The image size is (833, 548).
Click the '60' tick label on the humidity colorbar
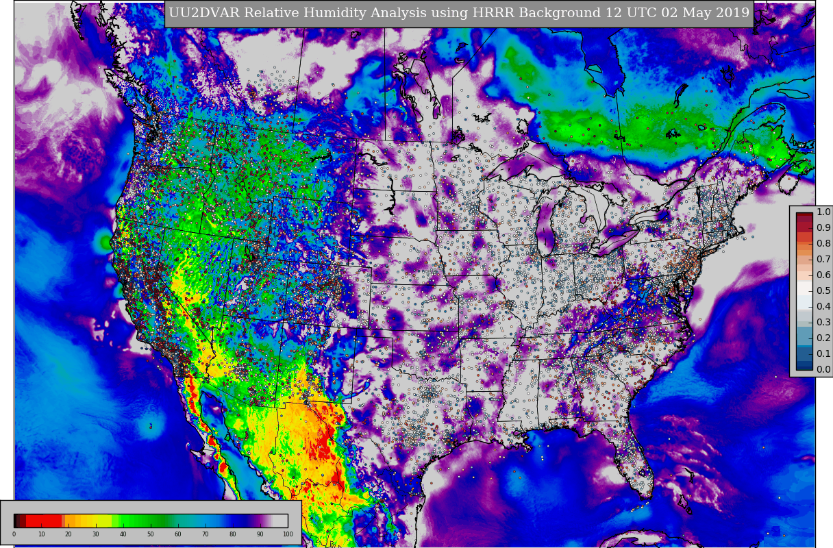[178, 534]
